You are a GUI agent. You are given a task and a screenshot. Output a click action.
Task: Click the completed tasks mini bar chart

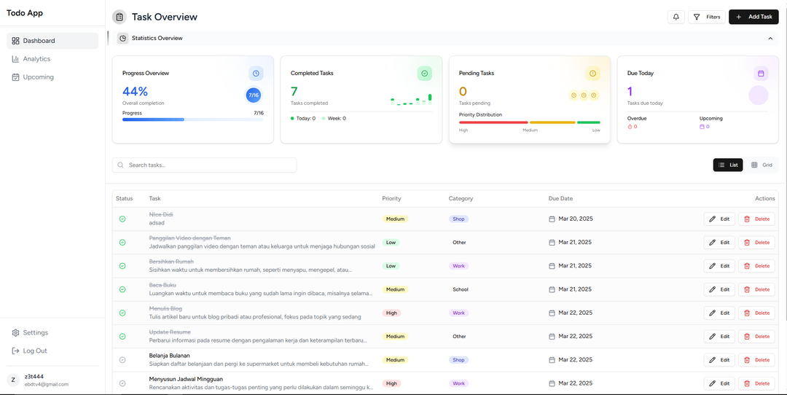pos(411,99)
